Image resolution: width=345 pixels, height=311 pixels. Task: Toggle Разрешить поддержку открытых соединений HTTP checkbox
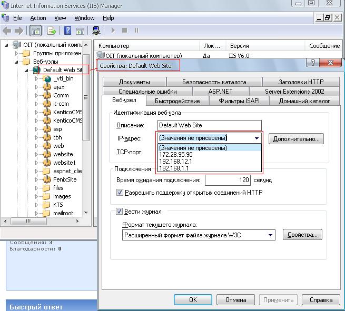click(x=120, y=193)
